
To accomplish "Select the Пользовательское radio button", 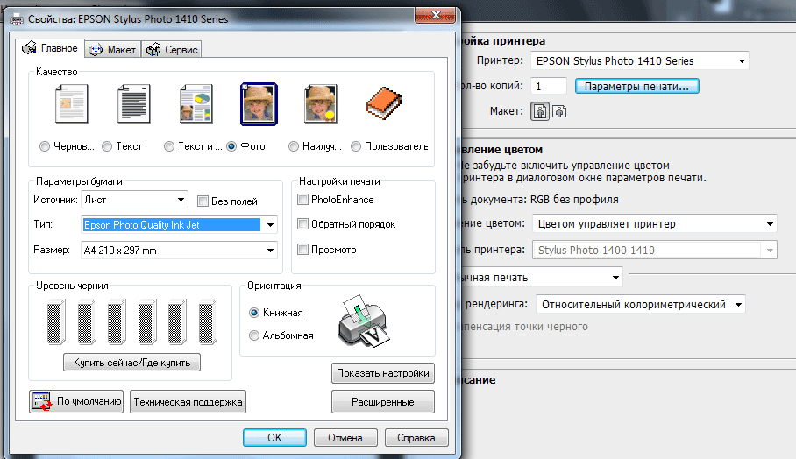I will coord(356,146).
